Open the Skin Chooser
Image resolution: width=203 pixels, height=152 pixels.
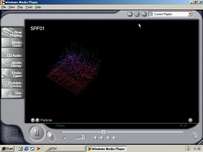point(13,94)
